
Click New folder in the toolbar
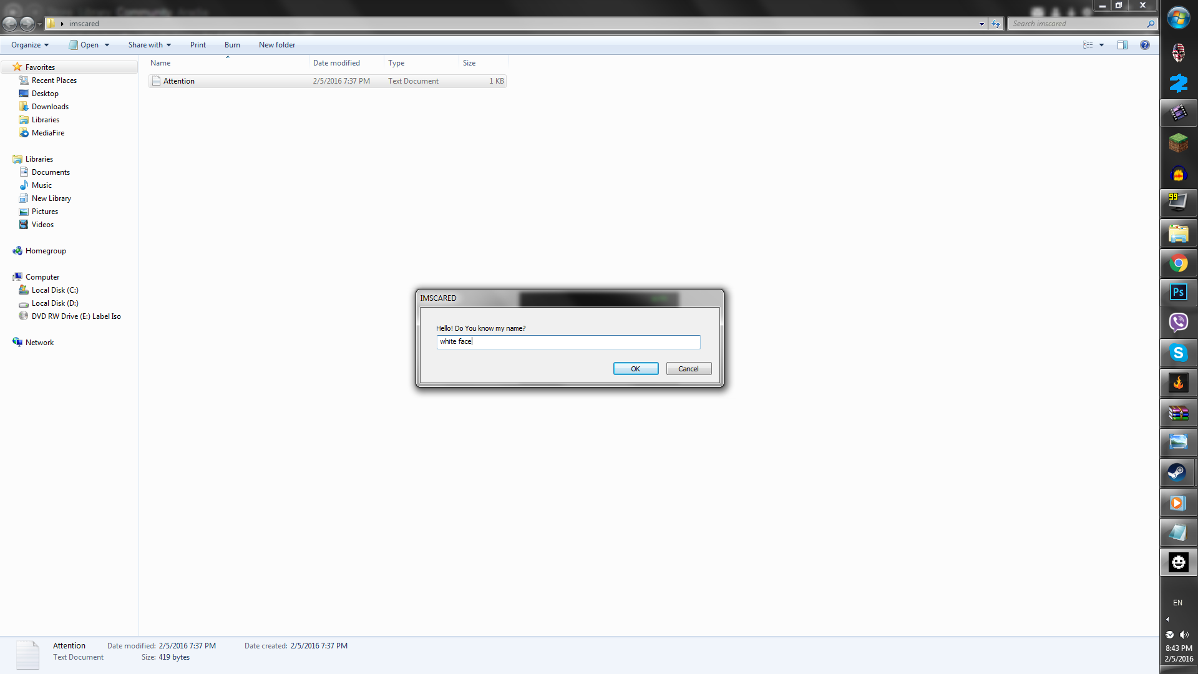click(277, 45)
